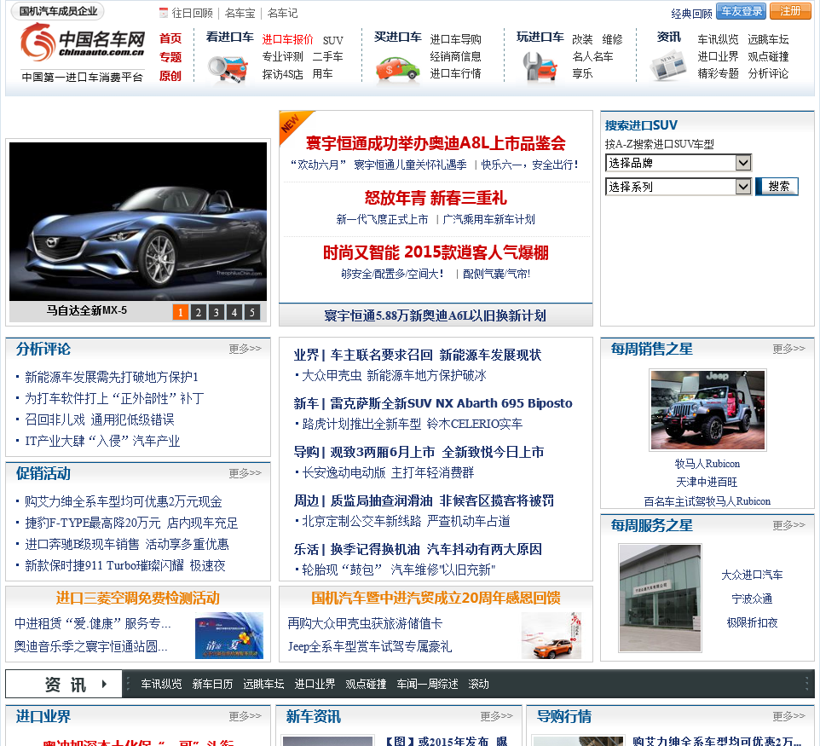Click 更多>> in the 每周销售之星 section
Viewport: 820px width, 746px height.
point(788,349)
